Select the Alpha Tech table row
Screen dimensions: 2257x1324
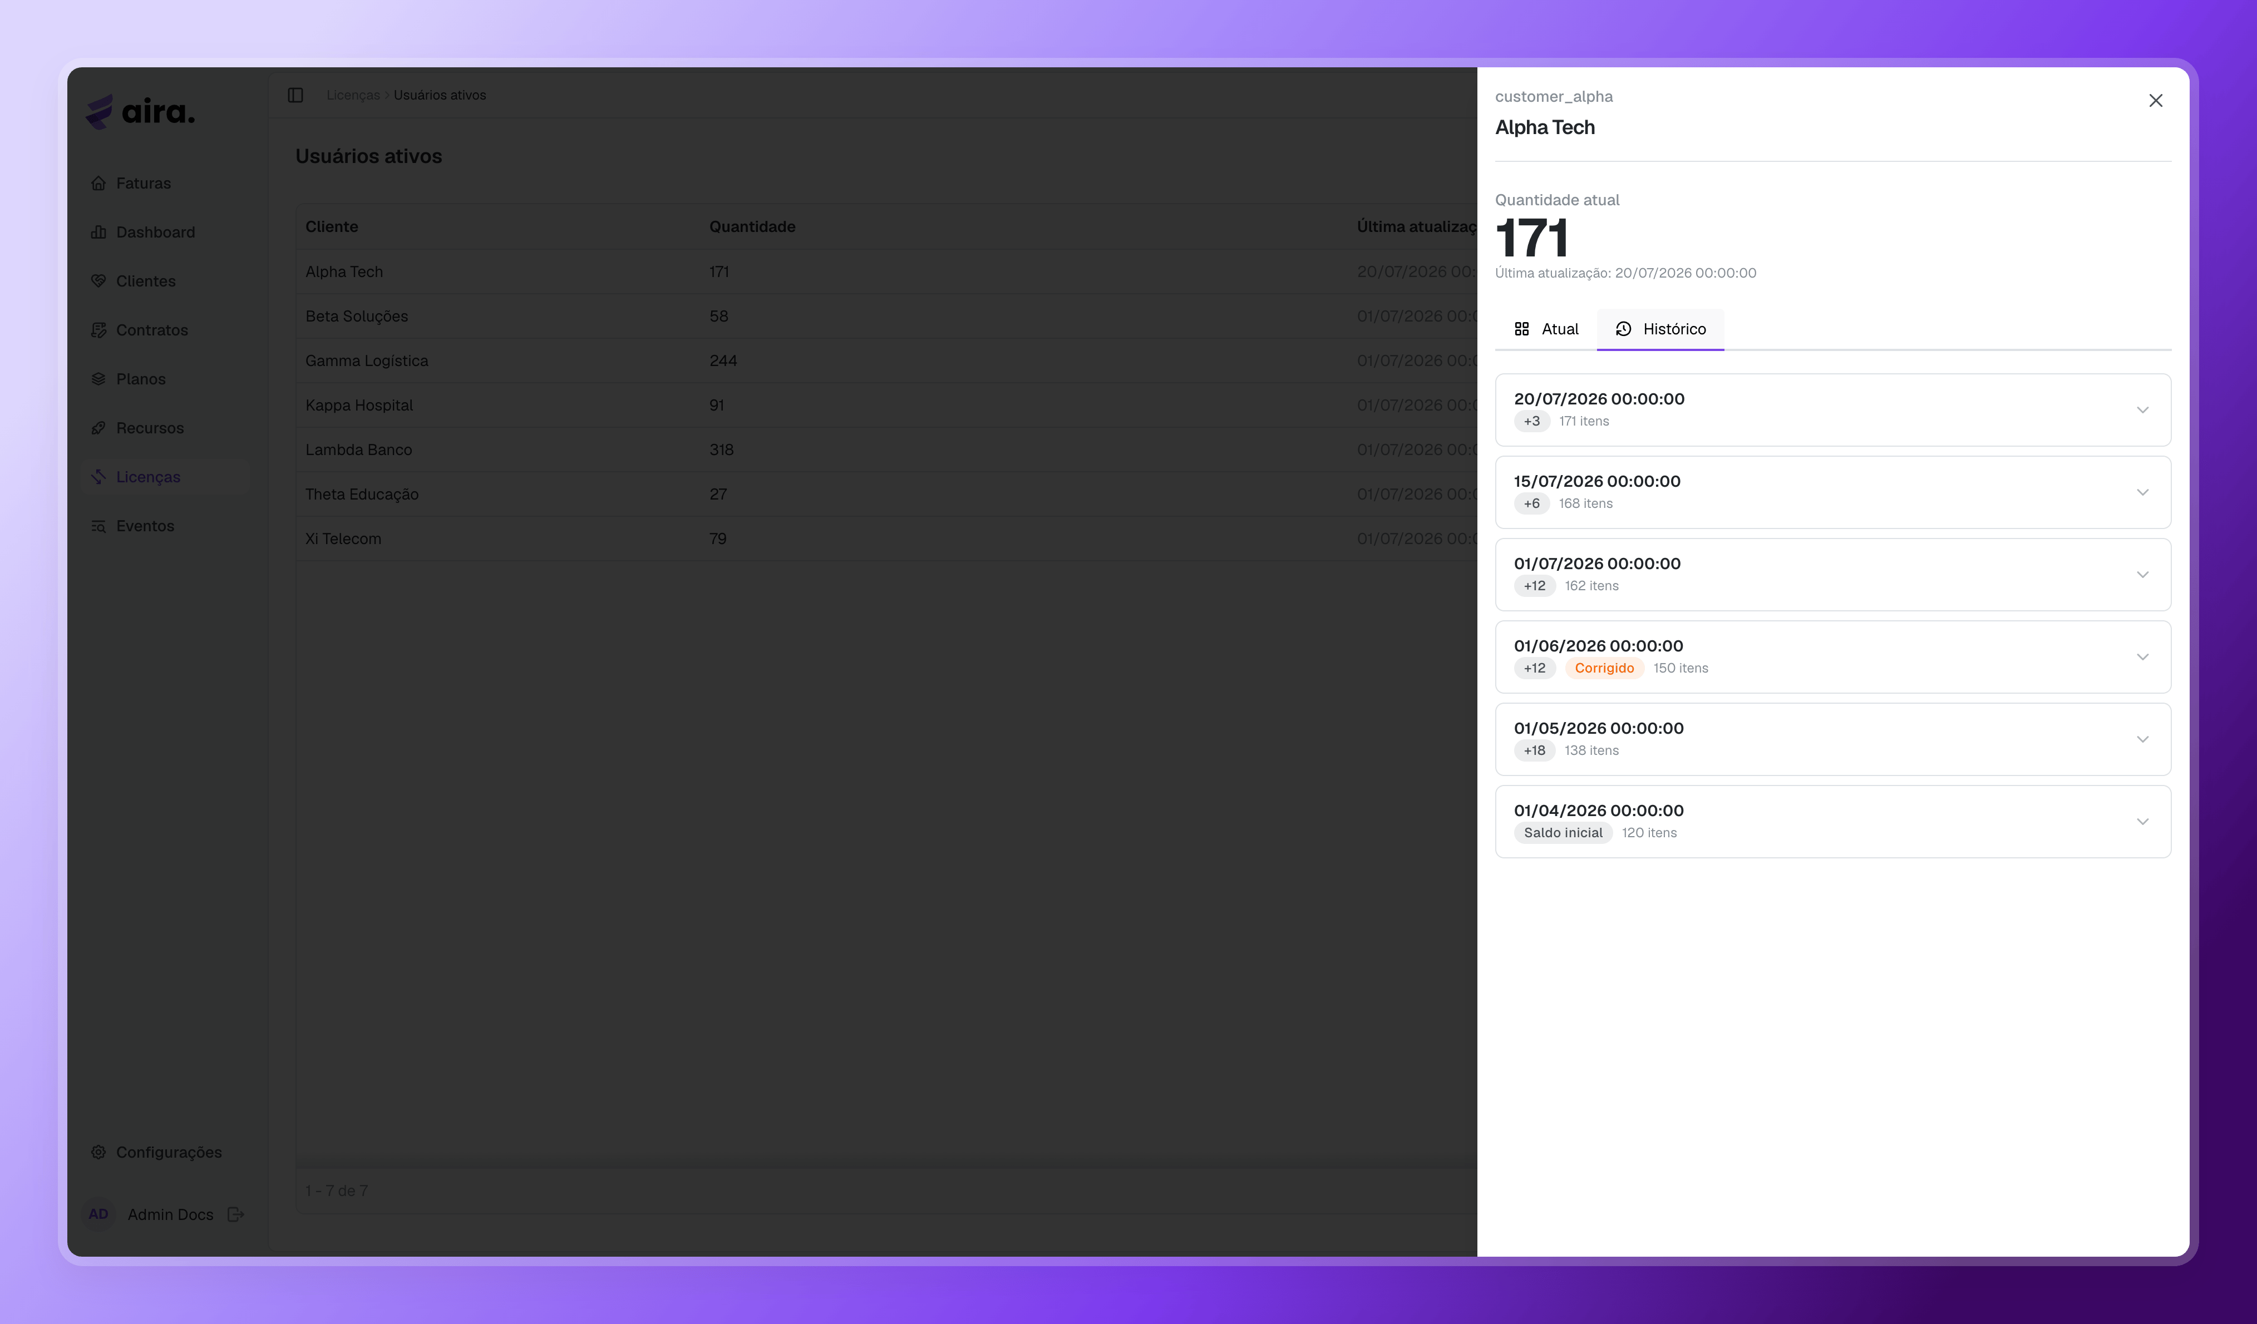click(886, 271)
